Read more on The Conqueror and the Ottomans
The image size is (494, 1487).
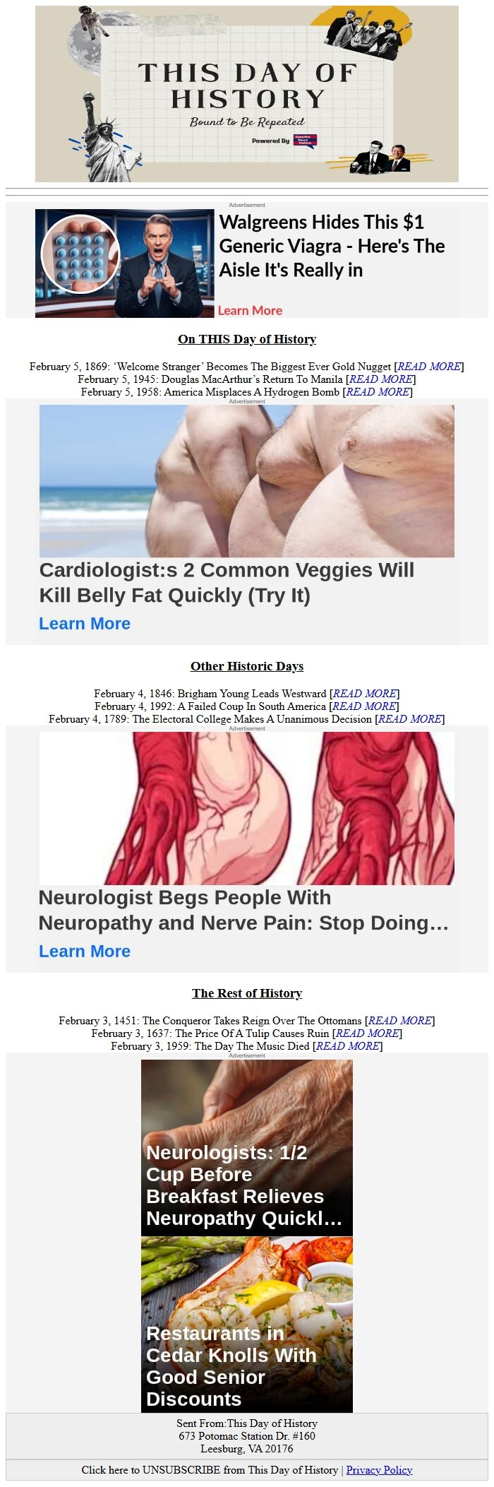pyautogui.click(x=400, y=1021)
